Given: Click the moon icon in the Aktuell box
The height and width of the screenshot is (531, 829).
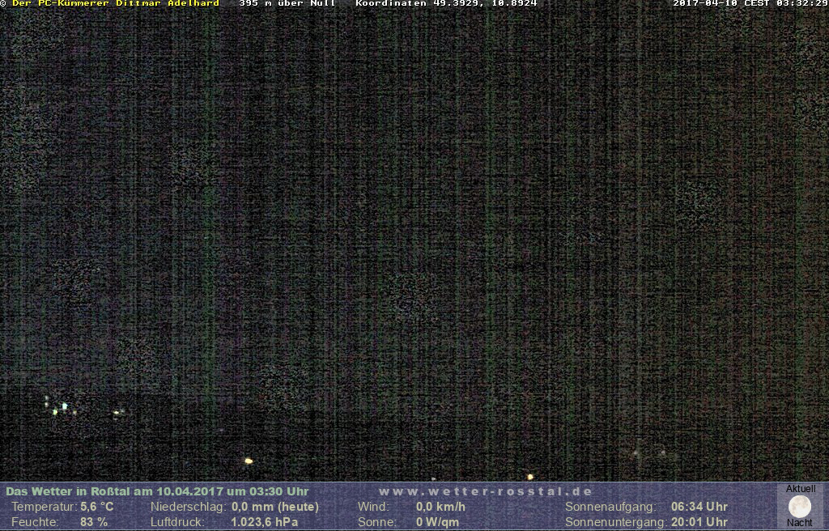Looking at the screenshot, I should [x=799, y=507].
